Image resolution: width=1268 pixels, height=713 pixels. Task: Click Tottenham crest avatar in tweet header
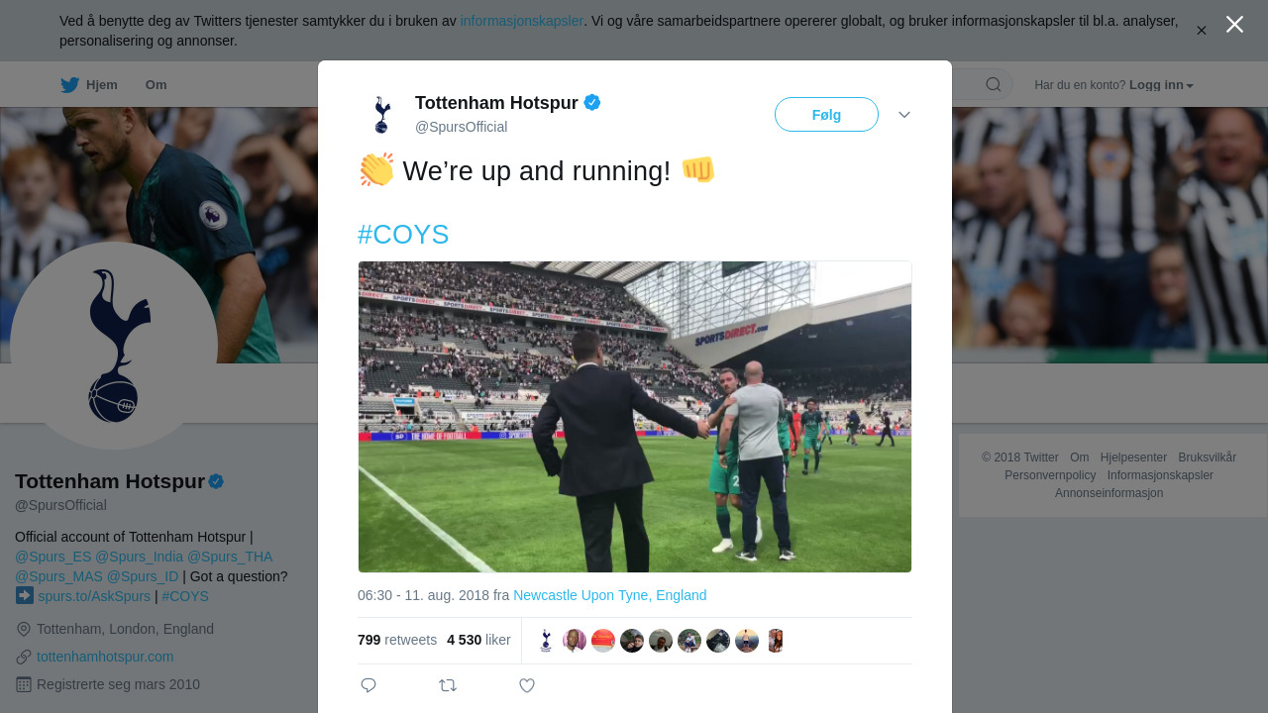coord(381,114)
